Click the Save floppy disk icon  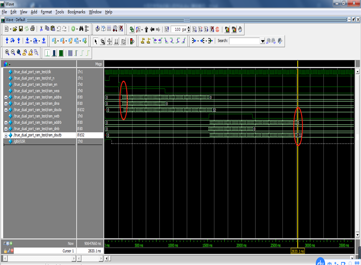coord(21,29)
